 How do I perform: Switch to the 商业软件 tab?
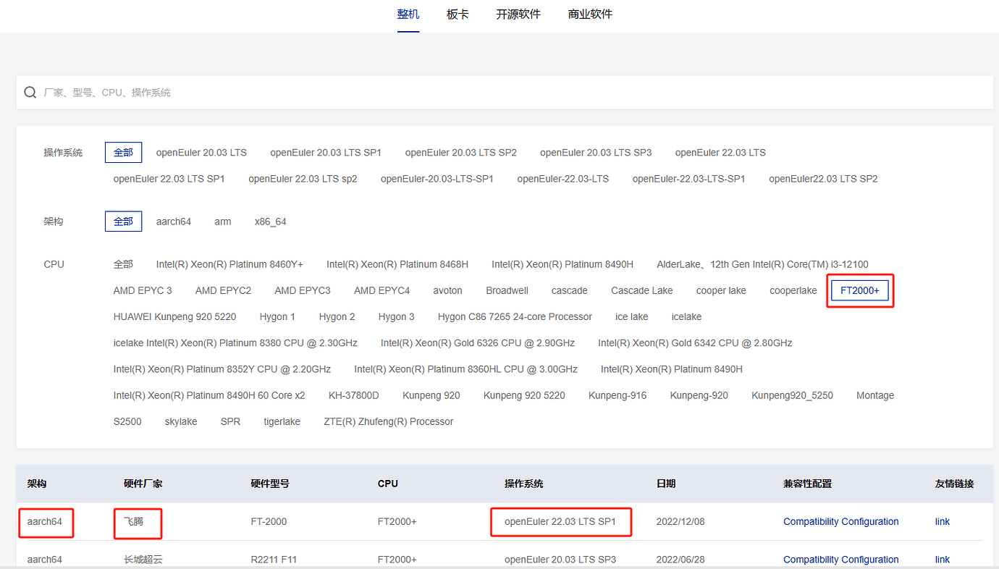[590, 14]
